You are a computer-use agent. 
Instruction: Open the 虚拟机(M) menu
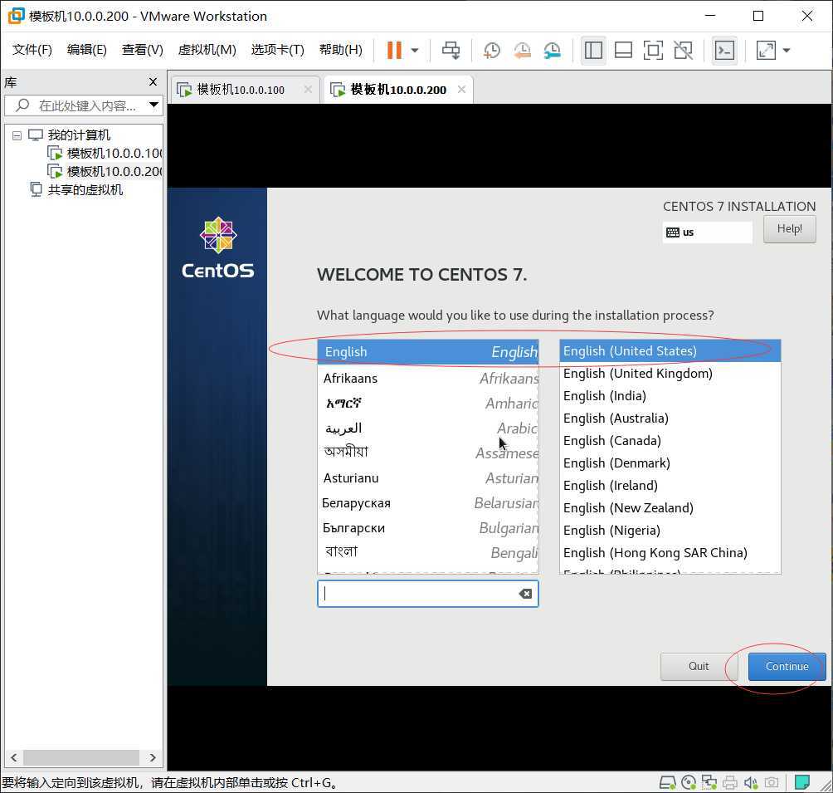207,50
